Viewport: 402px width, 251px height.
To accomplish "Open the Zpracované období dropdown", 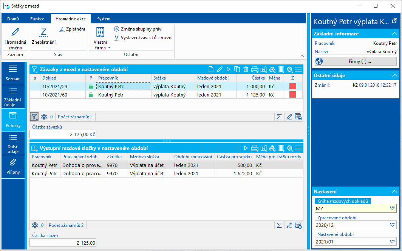I will (392, 225).
